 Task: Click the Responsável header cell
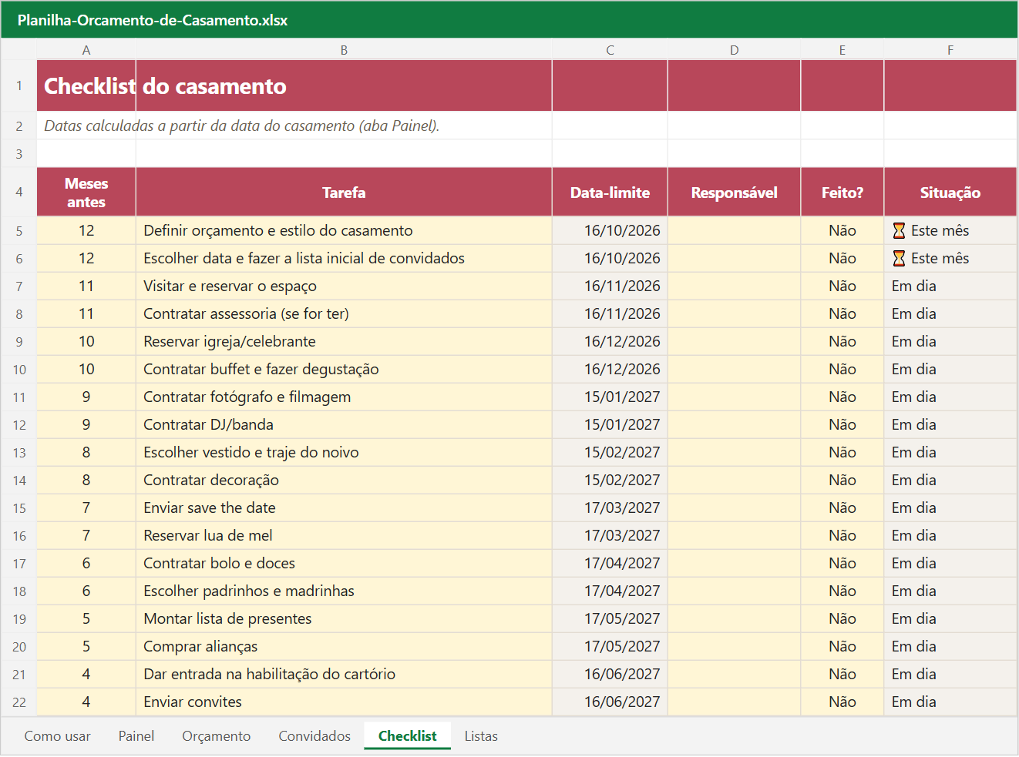tap(735, 193)
